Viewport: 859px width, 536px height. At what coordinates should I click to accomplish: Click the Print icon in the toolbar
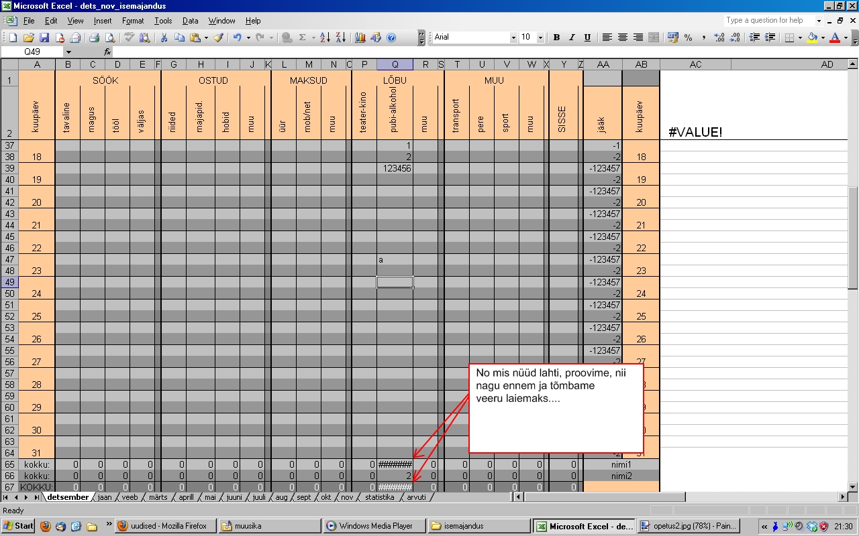[95, 38]
